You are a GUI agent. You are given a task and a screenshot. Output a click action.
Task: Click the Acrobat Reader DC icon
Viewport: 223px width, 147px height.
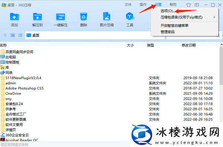coord(3,140)
